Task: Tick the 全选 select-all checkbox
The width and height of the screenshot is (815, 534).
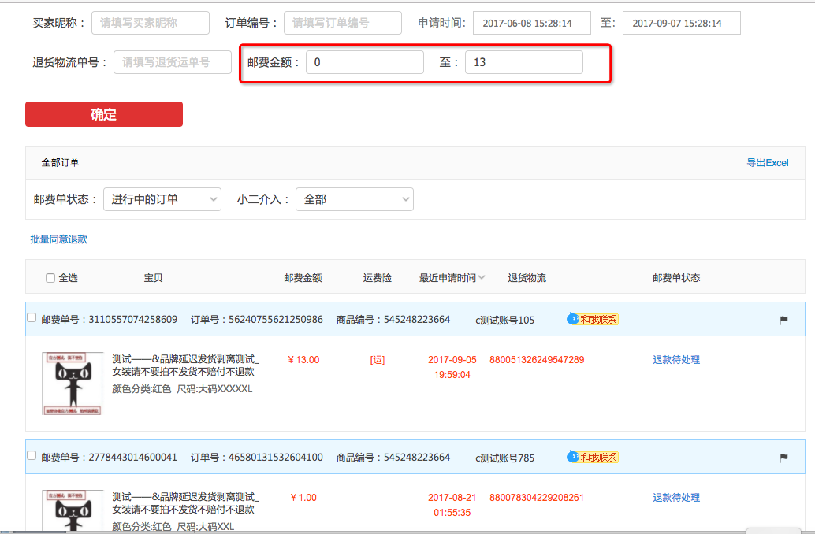Action: [x=50, y=278]
